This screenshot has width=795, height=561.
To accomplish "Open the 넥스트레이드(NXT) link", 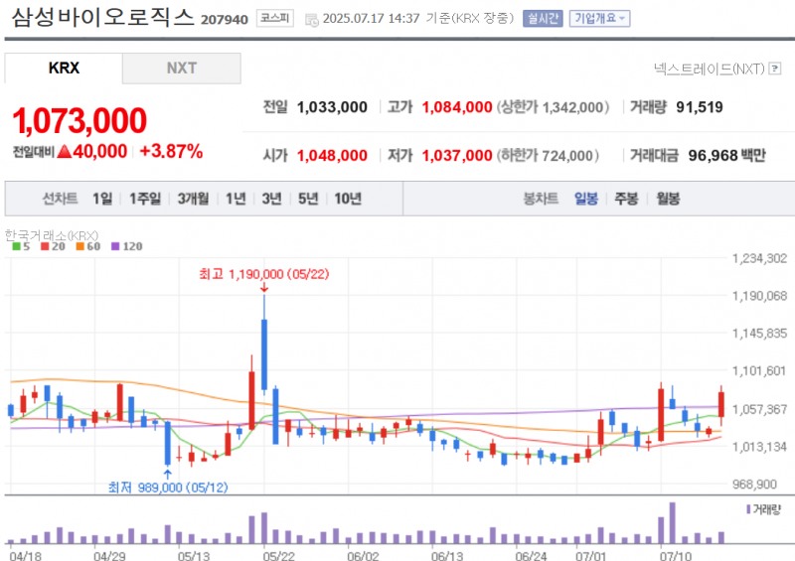I will 709,69.
